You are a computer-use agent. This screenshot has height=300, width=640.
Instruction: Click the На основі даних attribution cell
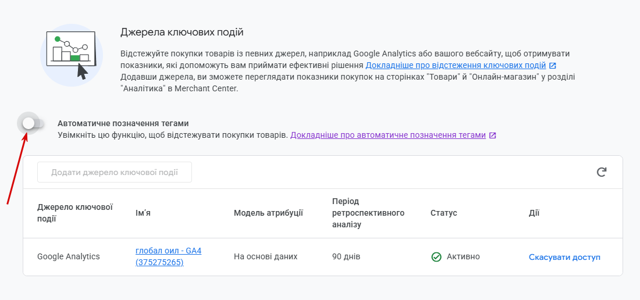tap(265, 256)
